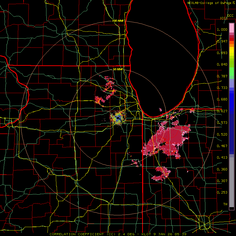Click the 0.680 scale value

click(222, 99)
